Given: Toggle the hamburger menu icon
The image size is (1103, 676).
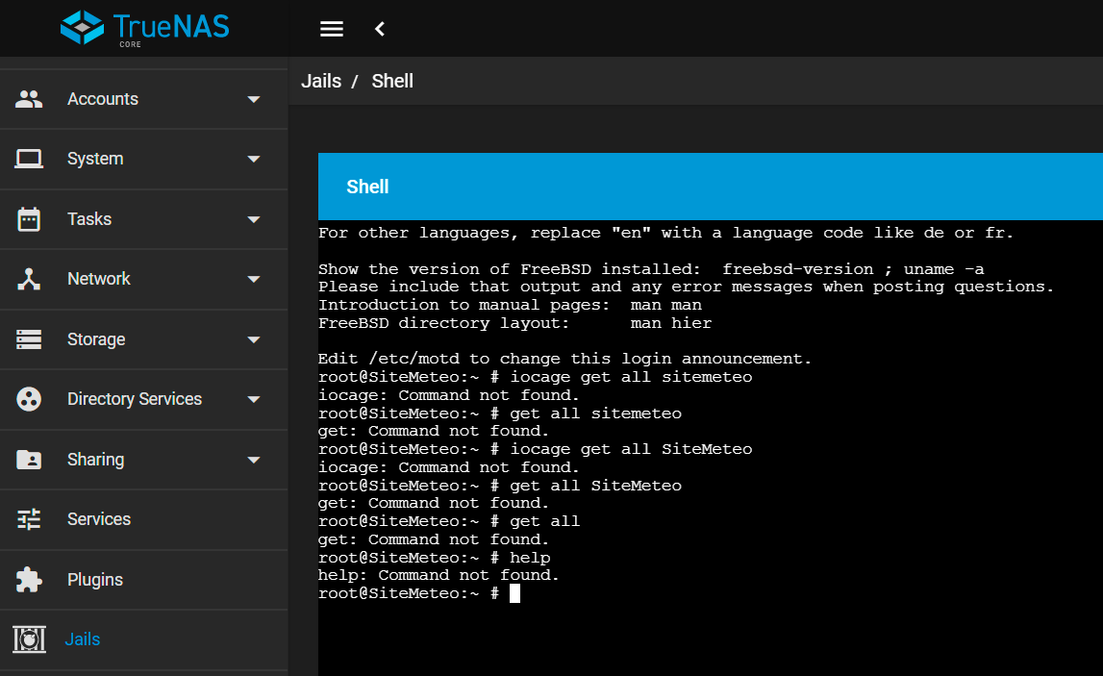Looking at the screenshot, I should pyautogui.click(x=332, y=29).
